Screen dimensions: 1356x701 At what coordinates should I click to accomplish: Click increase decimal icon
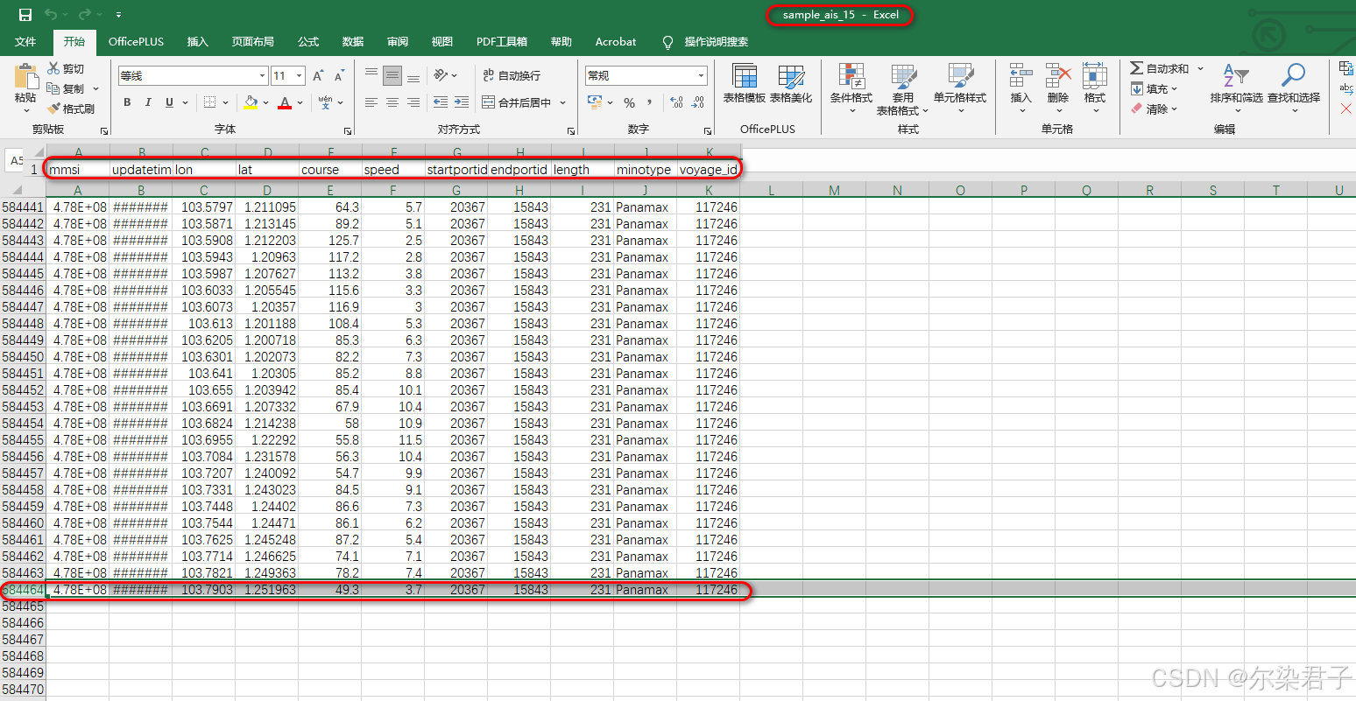pos(676,102)
